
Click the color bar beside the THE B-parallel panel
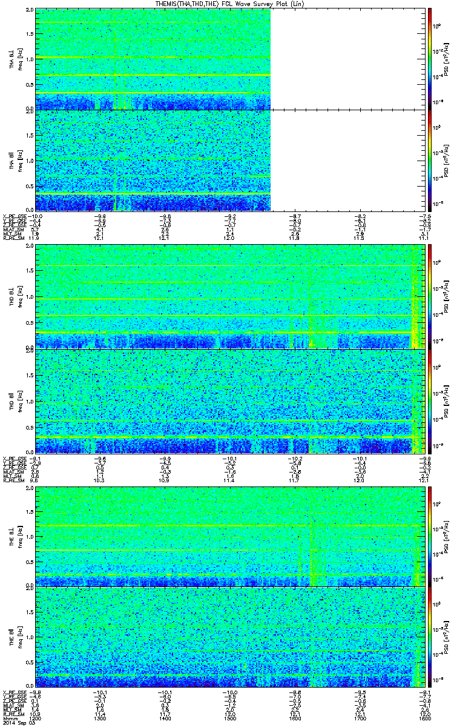pos(430,636)
